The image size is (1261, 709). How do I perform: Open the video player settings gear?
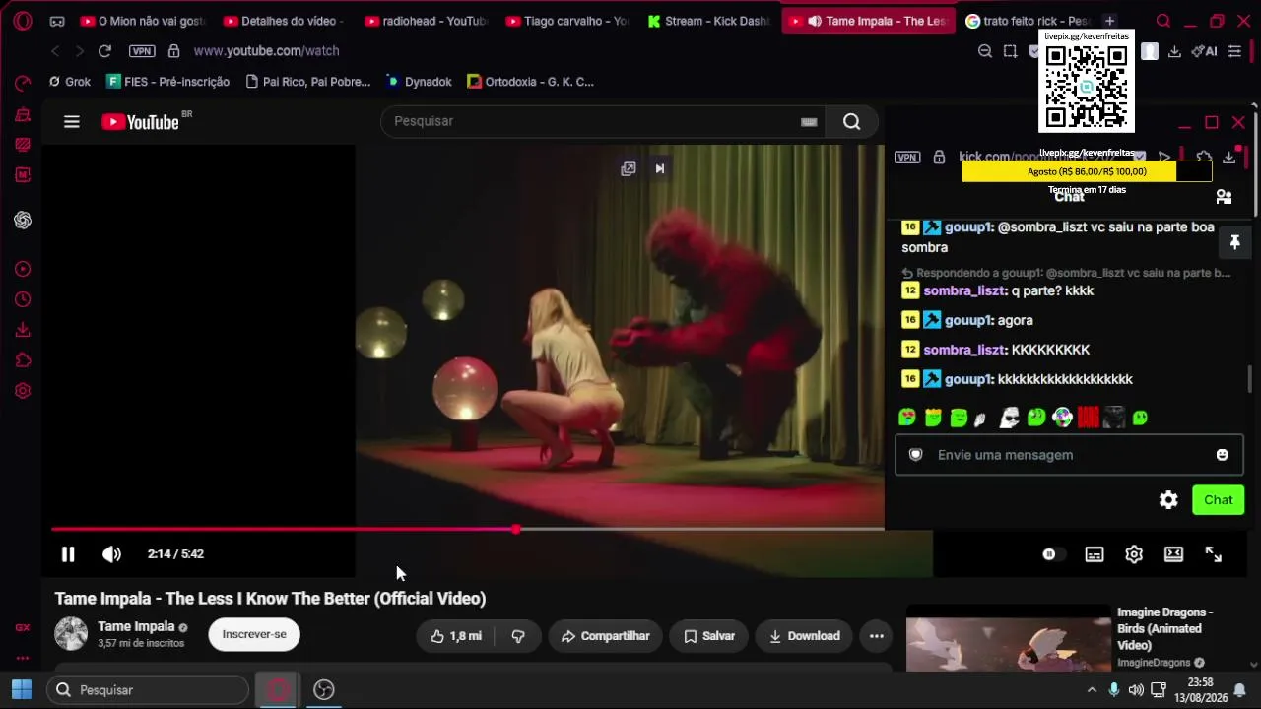click(x=1134, y=554)
